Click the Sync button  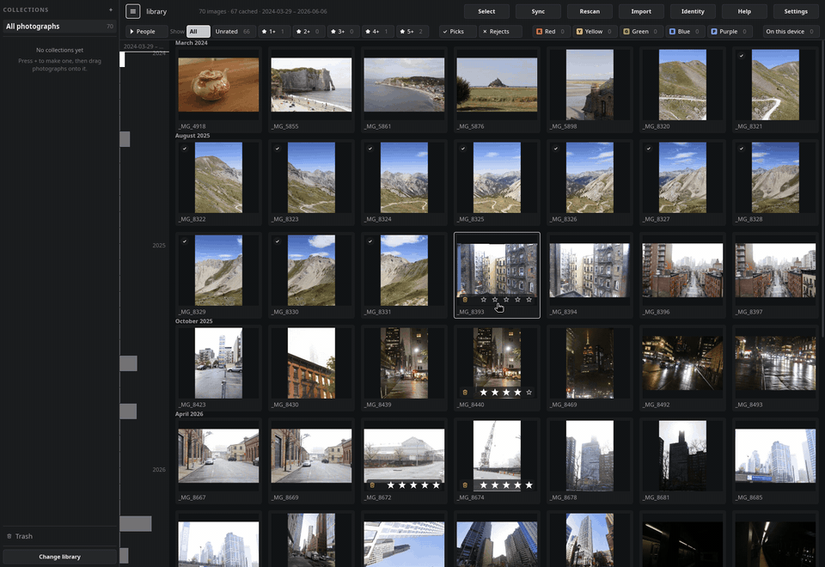[x=538, y=11]
